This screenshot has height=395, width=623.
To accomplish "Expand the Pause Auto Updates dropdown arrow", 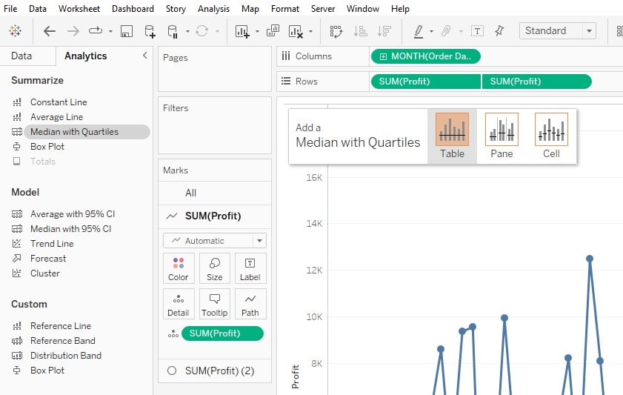I will tap(187, 31).
